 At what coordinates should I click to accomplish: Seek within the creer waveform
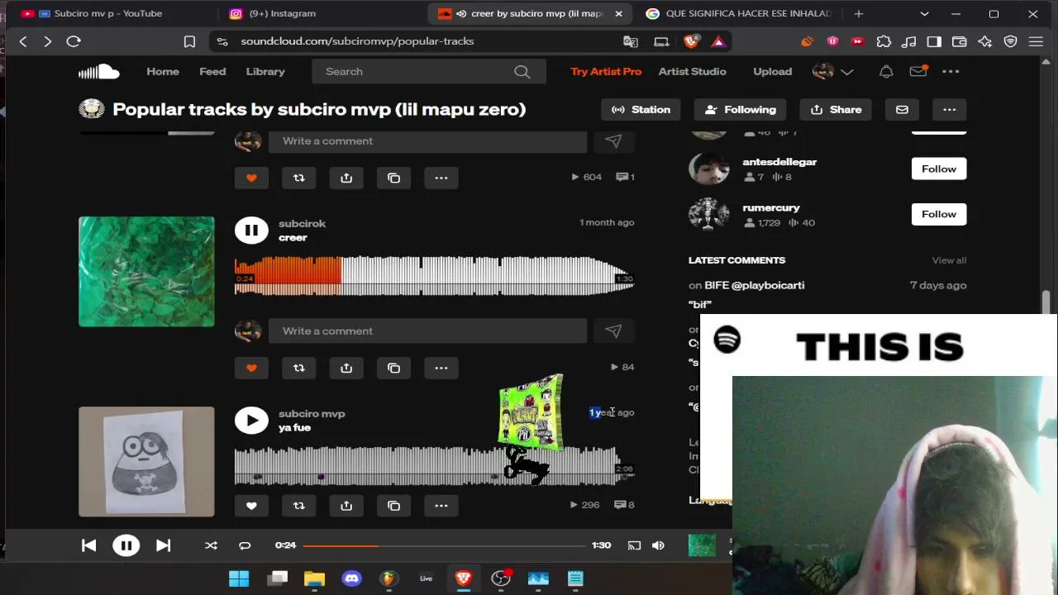click(434, 276)
